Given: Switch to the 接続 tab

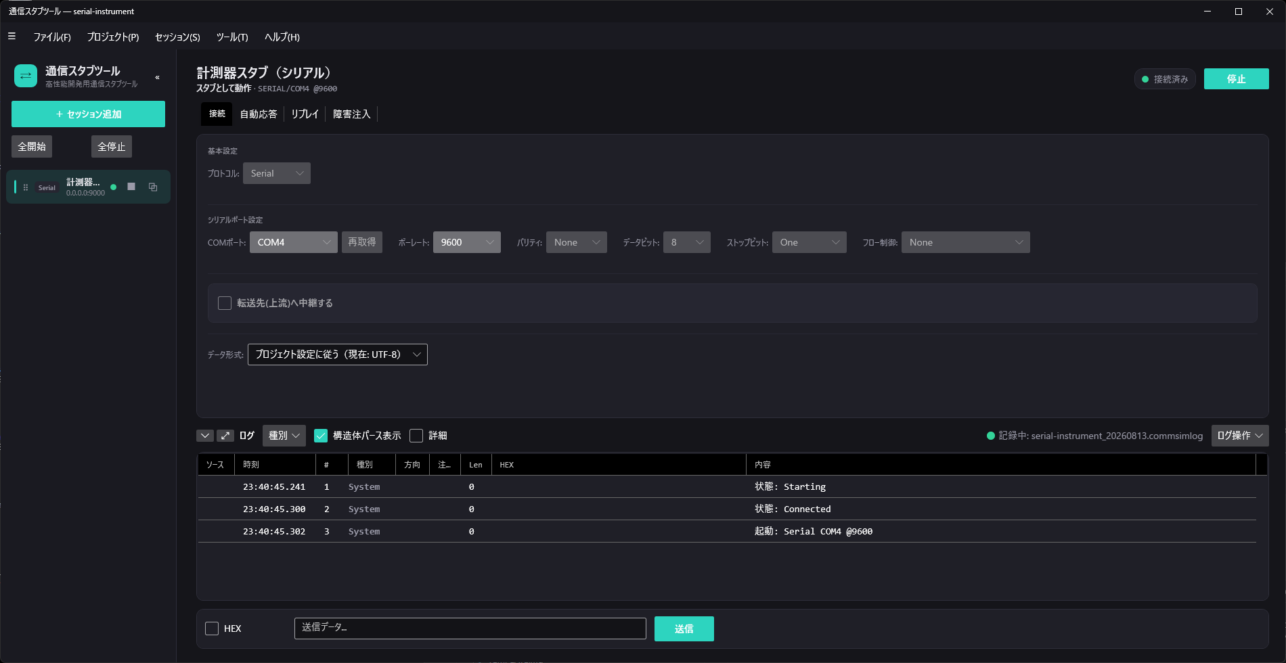Looking at the screenshot, I should [217, 114].
